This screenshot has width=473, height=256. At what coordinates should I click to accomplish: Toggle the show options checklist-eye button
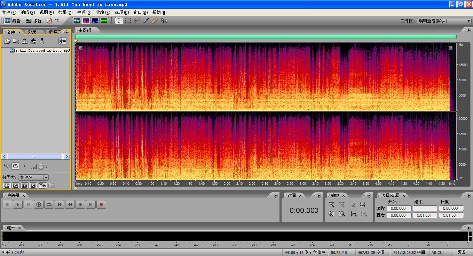tap(63, 41)
